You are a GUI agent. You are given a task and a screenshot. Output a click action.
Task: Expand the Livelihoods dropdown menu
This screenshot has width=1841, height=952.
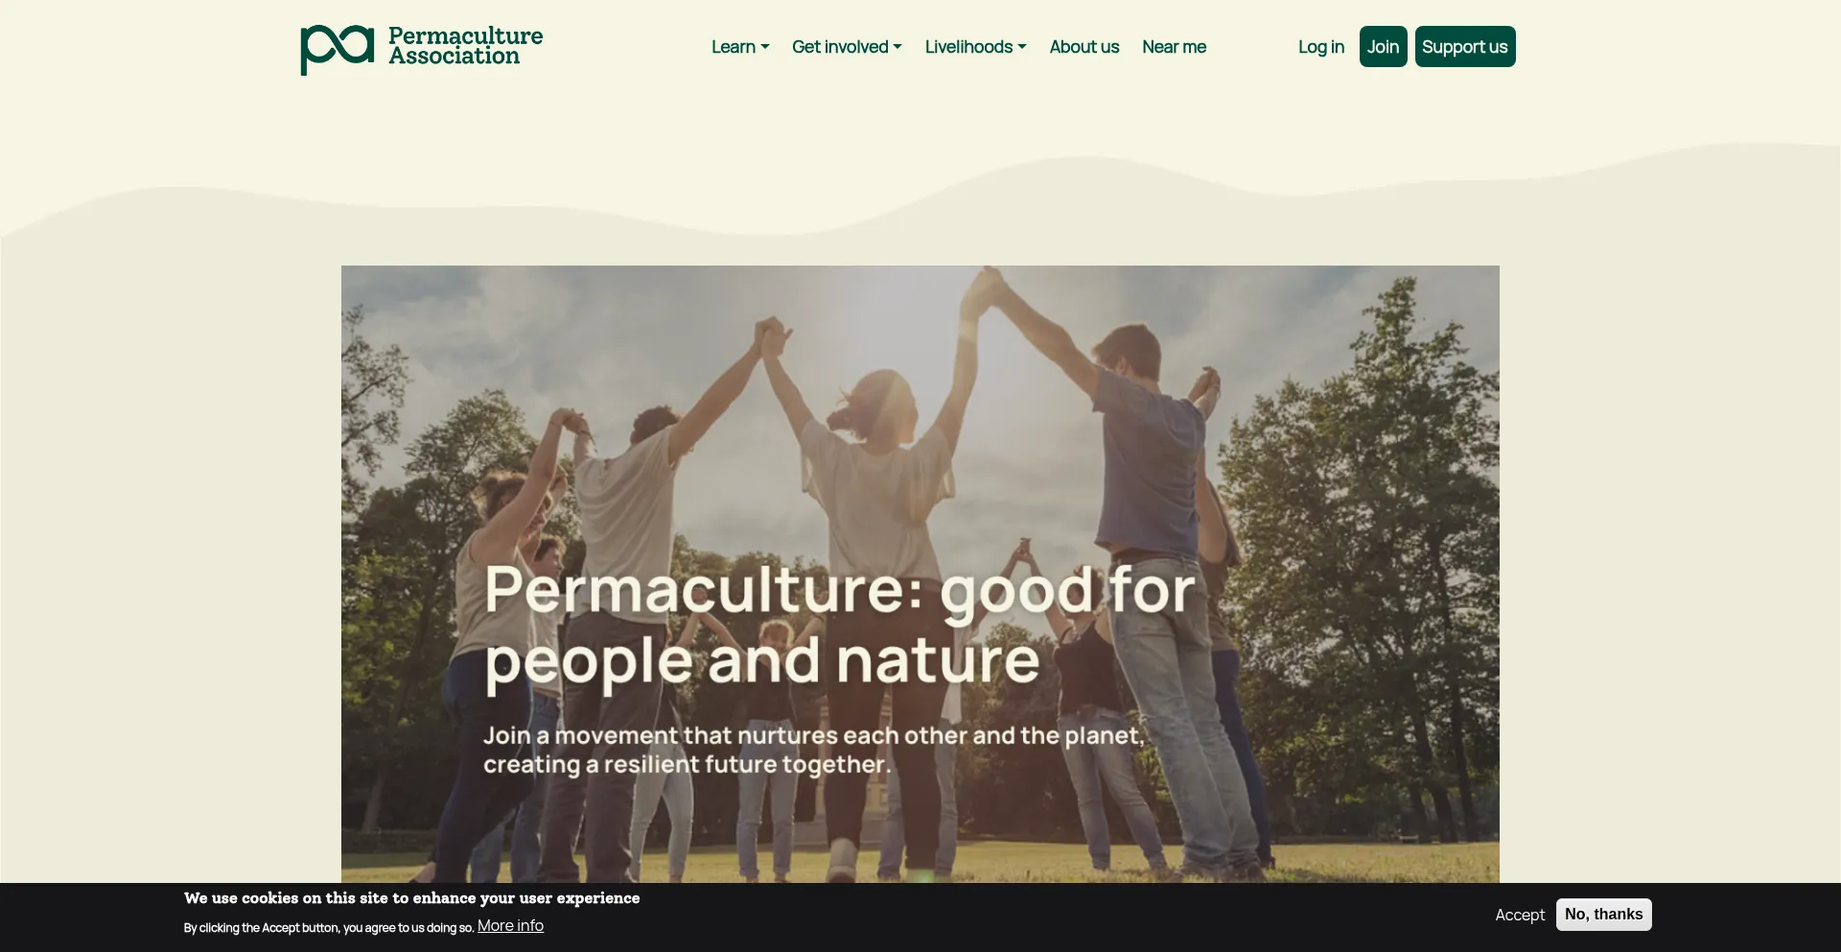[975, 47]
